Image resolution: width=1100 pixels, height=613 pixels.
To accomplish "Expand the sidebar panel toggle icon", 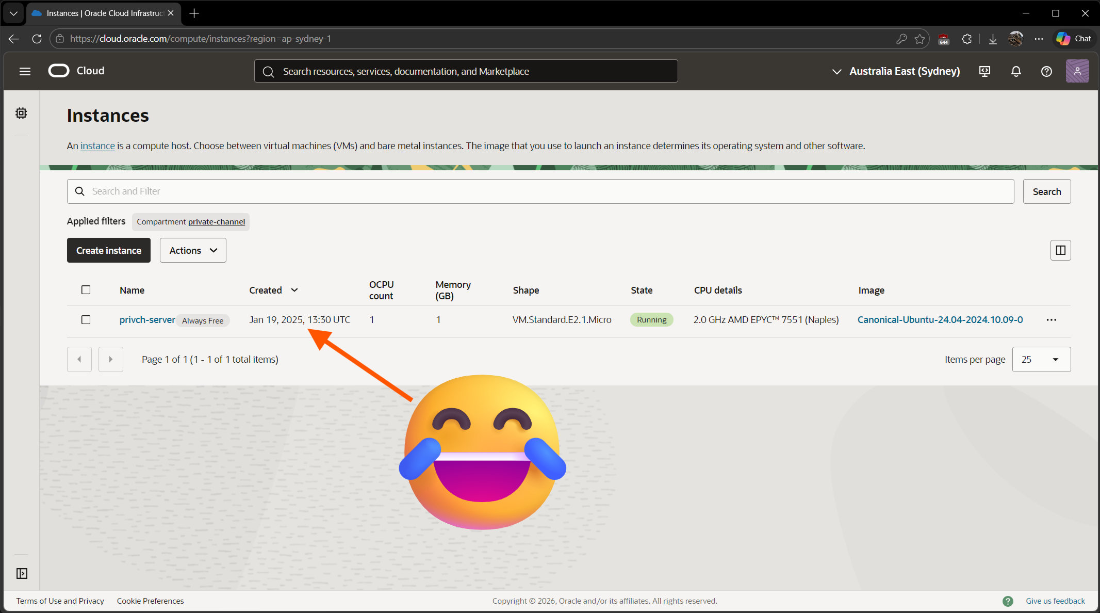I will coord(22,573).
